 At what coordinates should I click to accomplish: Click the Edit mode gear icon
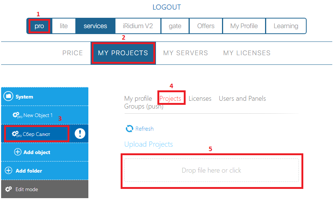[x=8, y=189]
